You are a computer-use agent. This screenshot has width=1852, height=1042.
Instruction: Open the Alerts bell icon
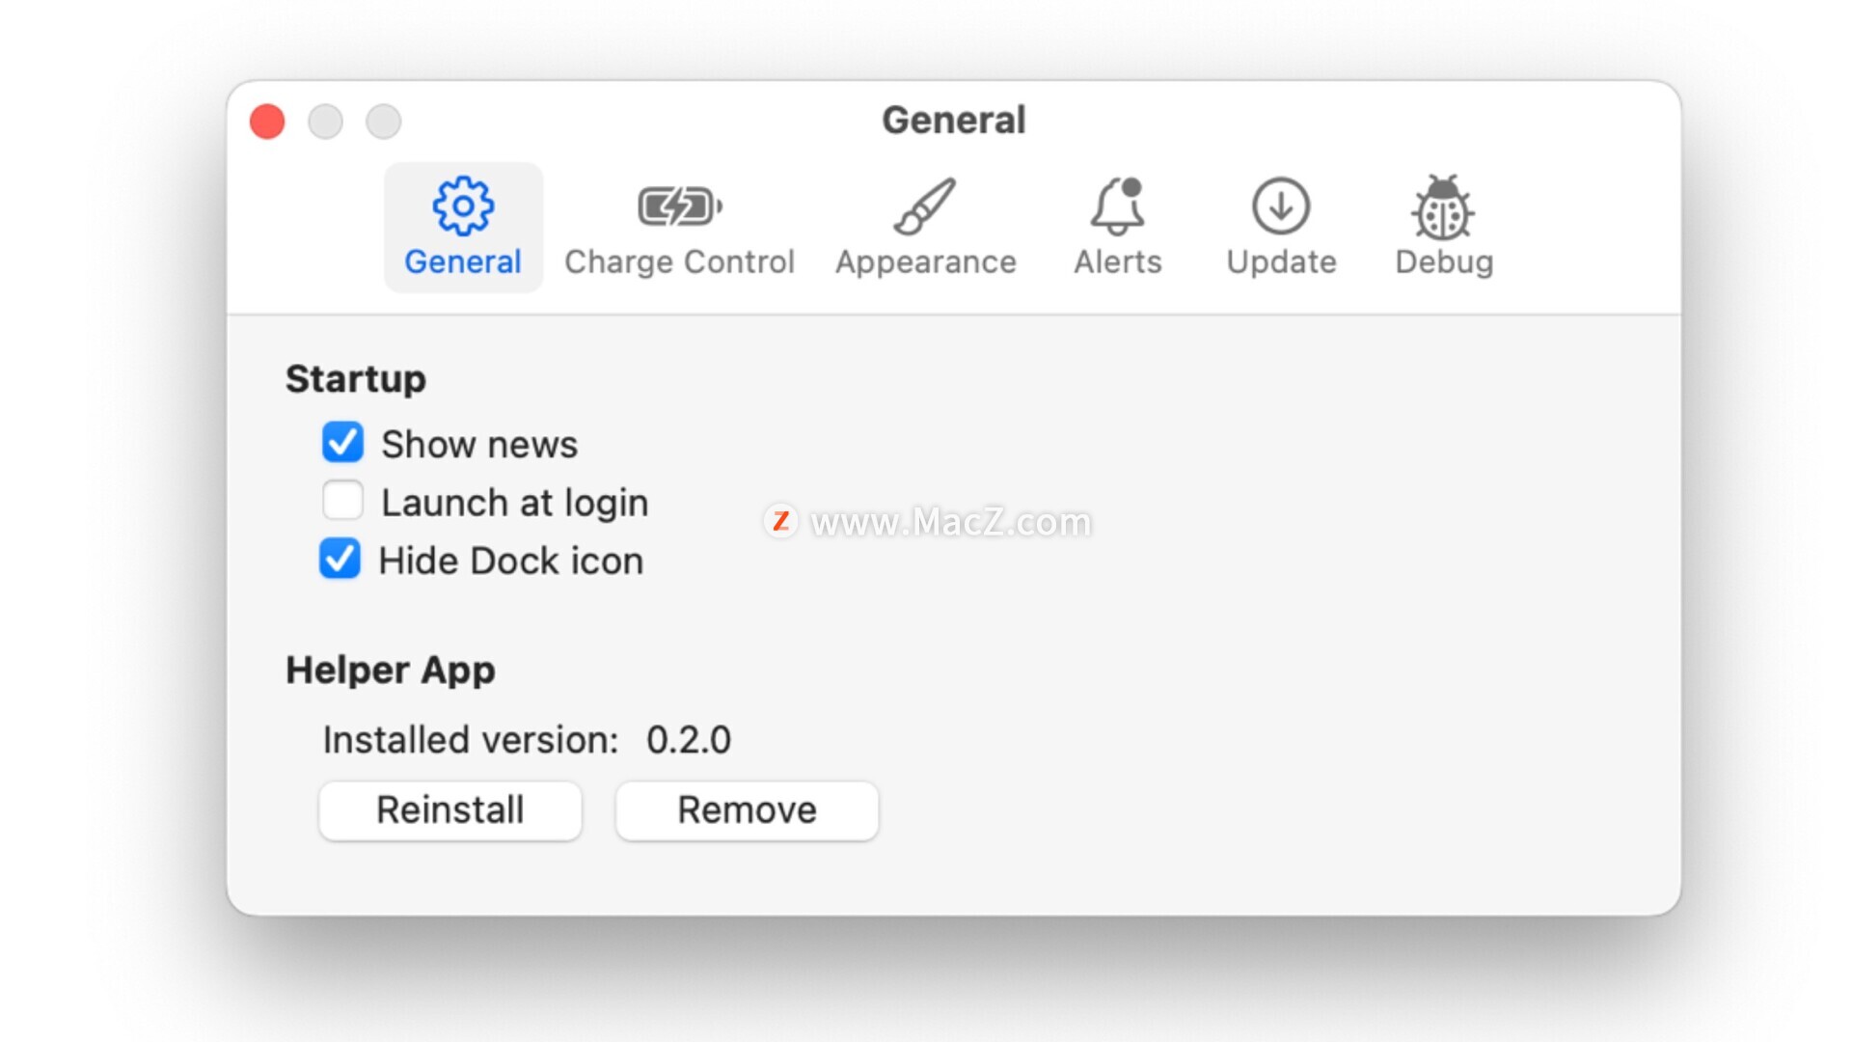(1118, 206)
